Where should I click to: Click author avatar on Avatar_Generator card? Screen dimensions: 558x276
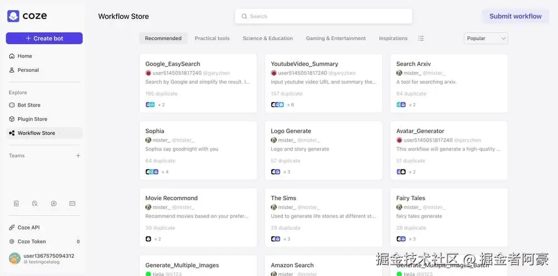400,140
